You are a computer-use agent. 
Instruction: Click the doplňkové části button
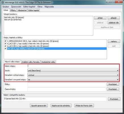(x=107, y=27)
